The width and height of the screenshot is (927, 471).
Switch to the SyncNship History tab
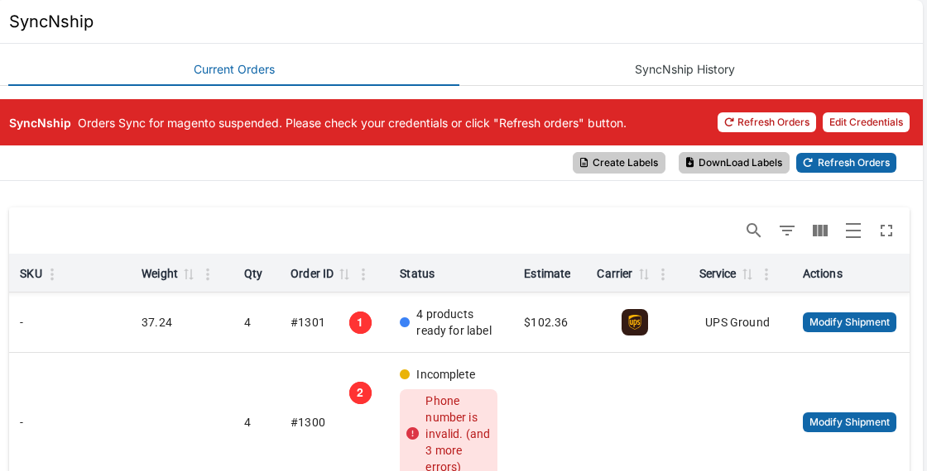coord(684,69)
